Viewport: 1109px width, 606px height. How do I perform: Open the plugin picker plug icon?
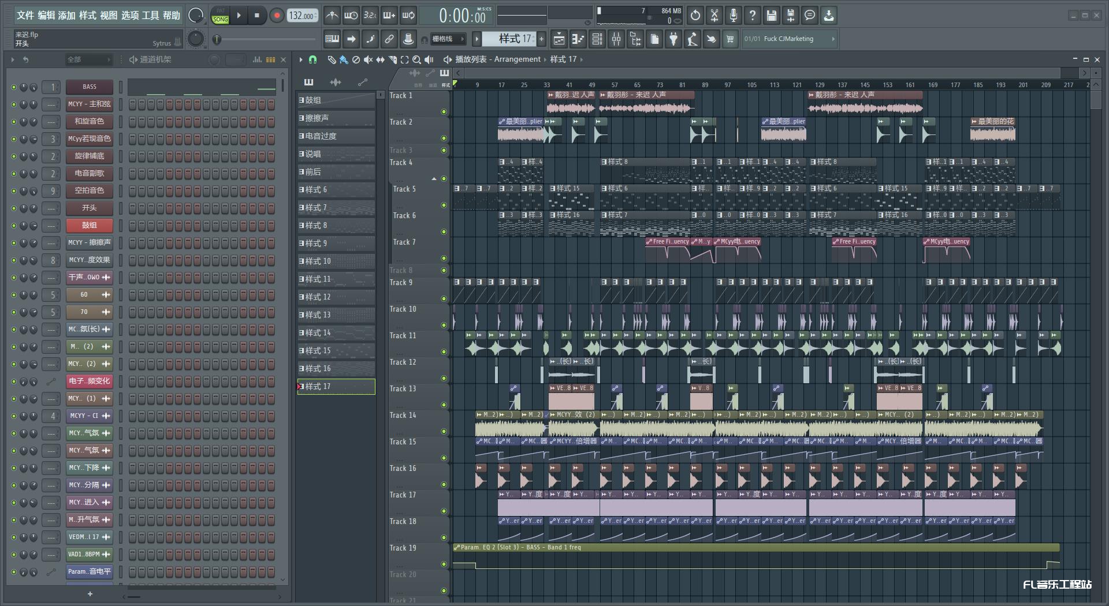673,39
